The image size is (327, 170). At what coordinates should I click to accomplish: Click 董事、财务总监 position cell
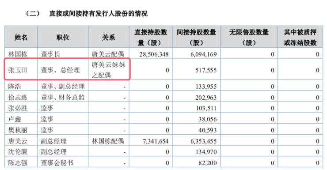click(x=63, y=97)
